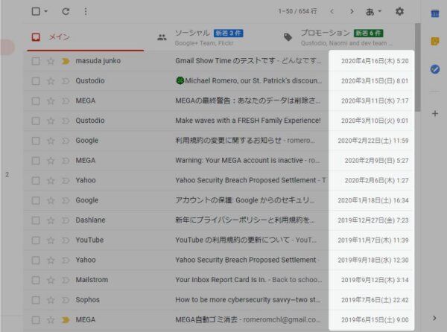Expand the side panel chevron
This screenshot has height=332, width=447.
tap(434, 318)
